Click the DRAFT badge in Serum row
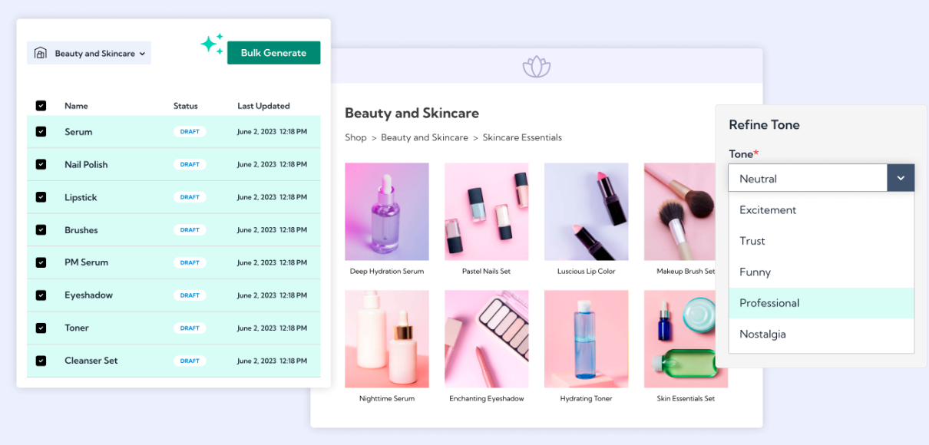 coord(190,132)
